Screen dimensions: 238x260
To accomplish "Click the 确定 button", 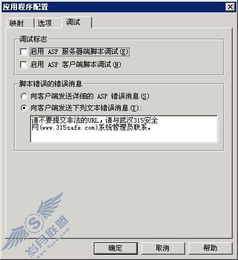I will 115,248.
